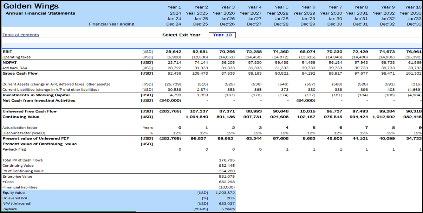This screenshot has width=423, height=213.
Task: Select the Equity Value cell showing 1,203,372
Action: point(225,193)
